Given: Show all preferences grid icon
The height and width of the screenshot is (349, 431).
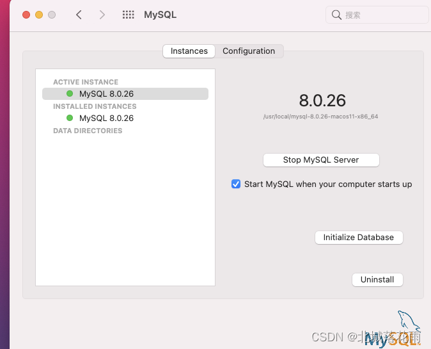Looking at the screenshot, I should [128, 15].
